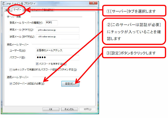Toggle このサーバーは認証が必要 checkbox

tap(10, 84)
